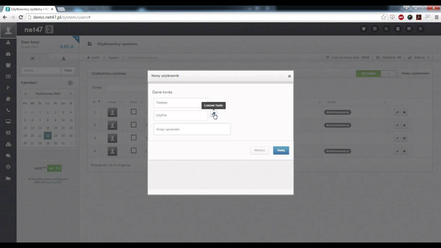The width and height of the screenshot is (441, 248).
Task: Click the Opcje button in left panel
Action: coord(68,70)
